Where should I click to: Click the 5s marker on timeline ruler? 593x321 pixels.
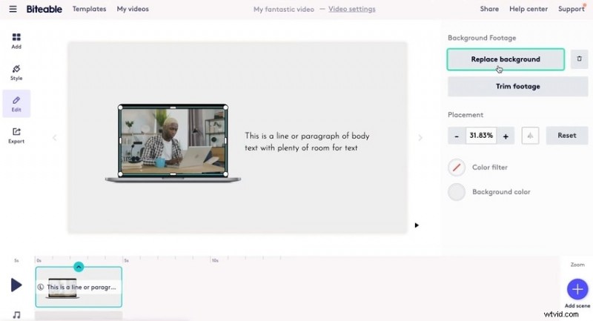[x=126, y=260]
